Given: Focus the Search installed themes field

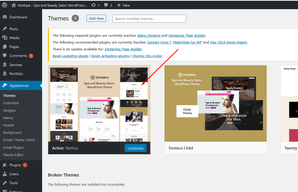Looking at the screenshot, I should click(149, 19).
